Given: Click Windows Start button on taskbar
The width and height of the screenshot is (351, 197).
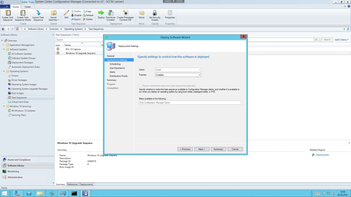Looking at the screenshot, I should pos(4,194).
